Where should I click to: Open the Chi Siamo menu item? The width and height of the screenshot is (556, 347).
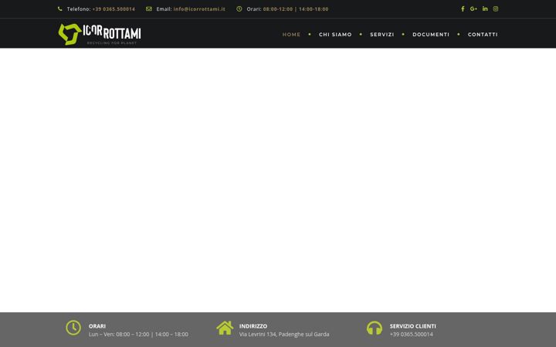pos(335,35)
